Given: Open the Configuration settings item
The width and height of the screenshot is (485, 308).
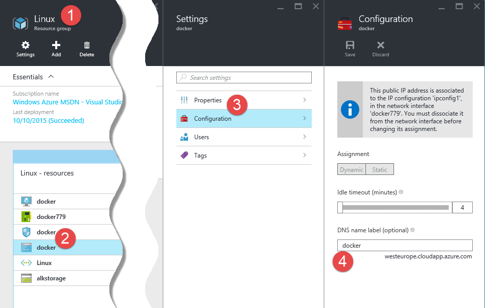Looking at the screenshot, I should [x=244, y=118].
